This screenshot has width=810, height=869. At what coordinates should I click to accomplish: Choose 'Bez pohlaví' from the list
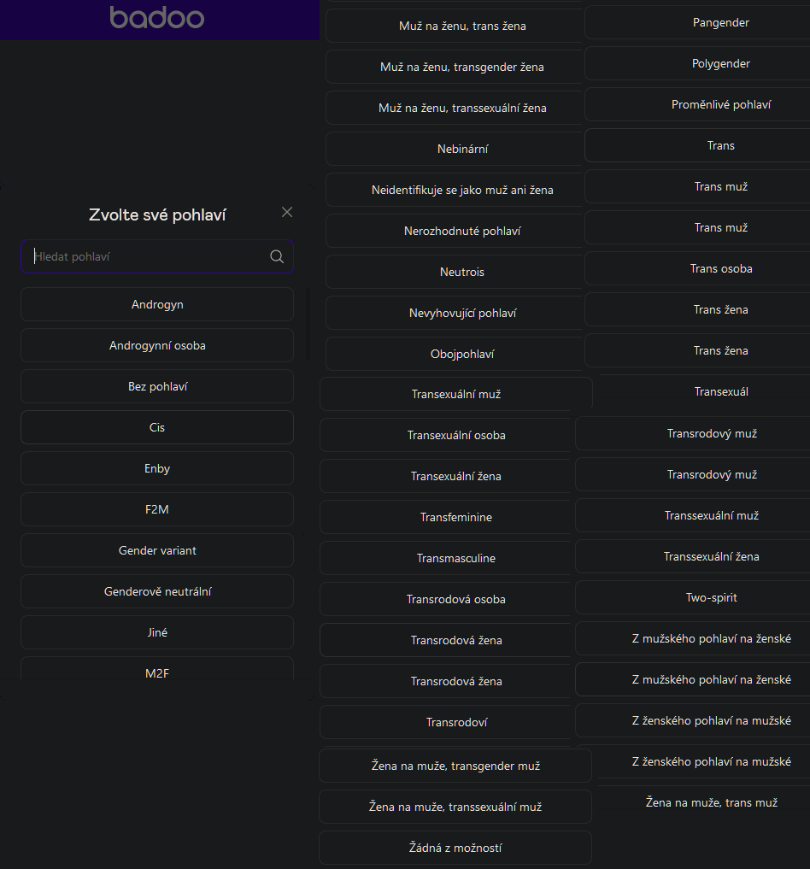point(157,386)
